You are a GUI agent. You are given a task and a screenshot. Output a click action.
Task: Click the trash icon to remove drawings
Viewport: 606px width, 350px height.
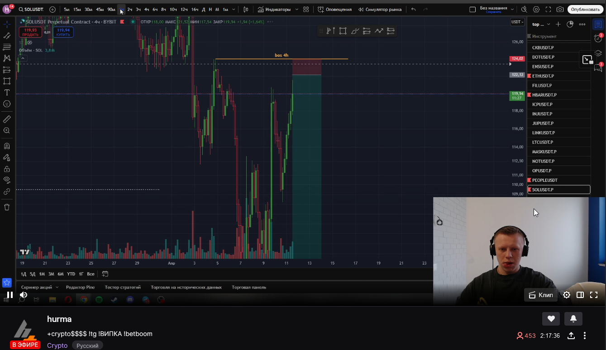click(7, 207)
